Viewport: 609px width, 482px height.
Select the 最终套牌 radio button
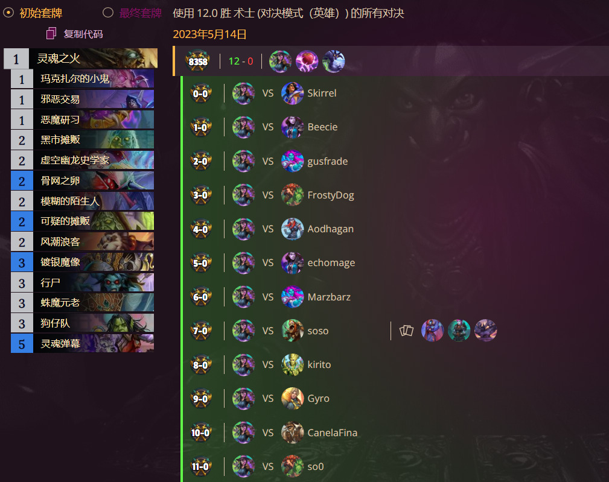click(108, 13)
